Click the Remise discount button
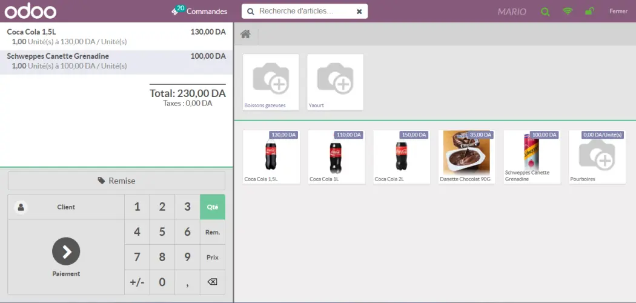Viewport: 636px width, 303px height. 116,181
